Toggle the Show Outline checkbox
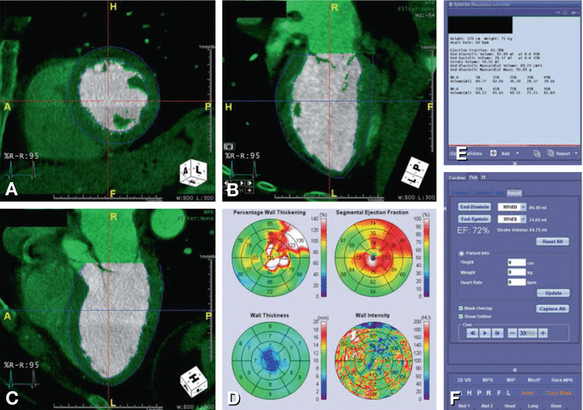Viewport: 583px width, 410px height. (461, 317)
